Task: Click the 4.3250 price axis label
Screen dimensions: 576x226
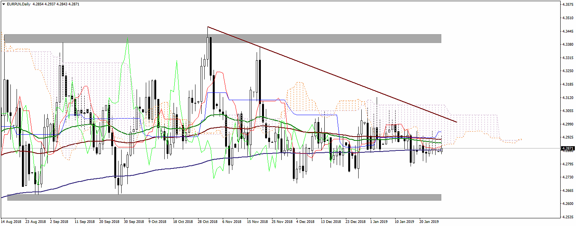Action: coord(568,71)
